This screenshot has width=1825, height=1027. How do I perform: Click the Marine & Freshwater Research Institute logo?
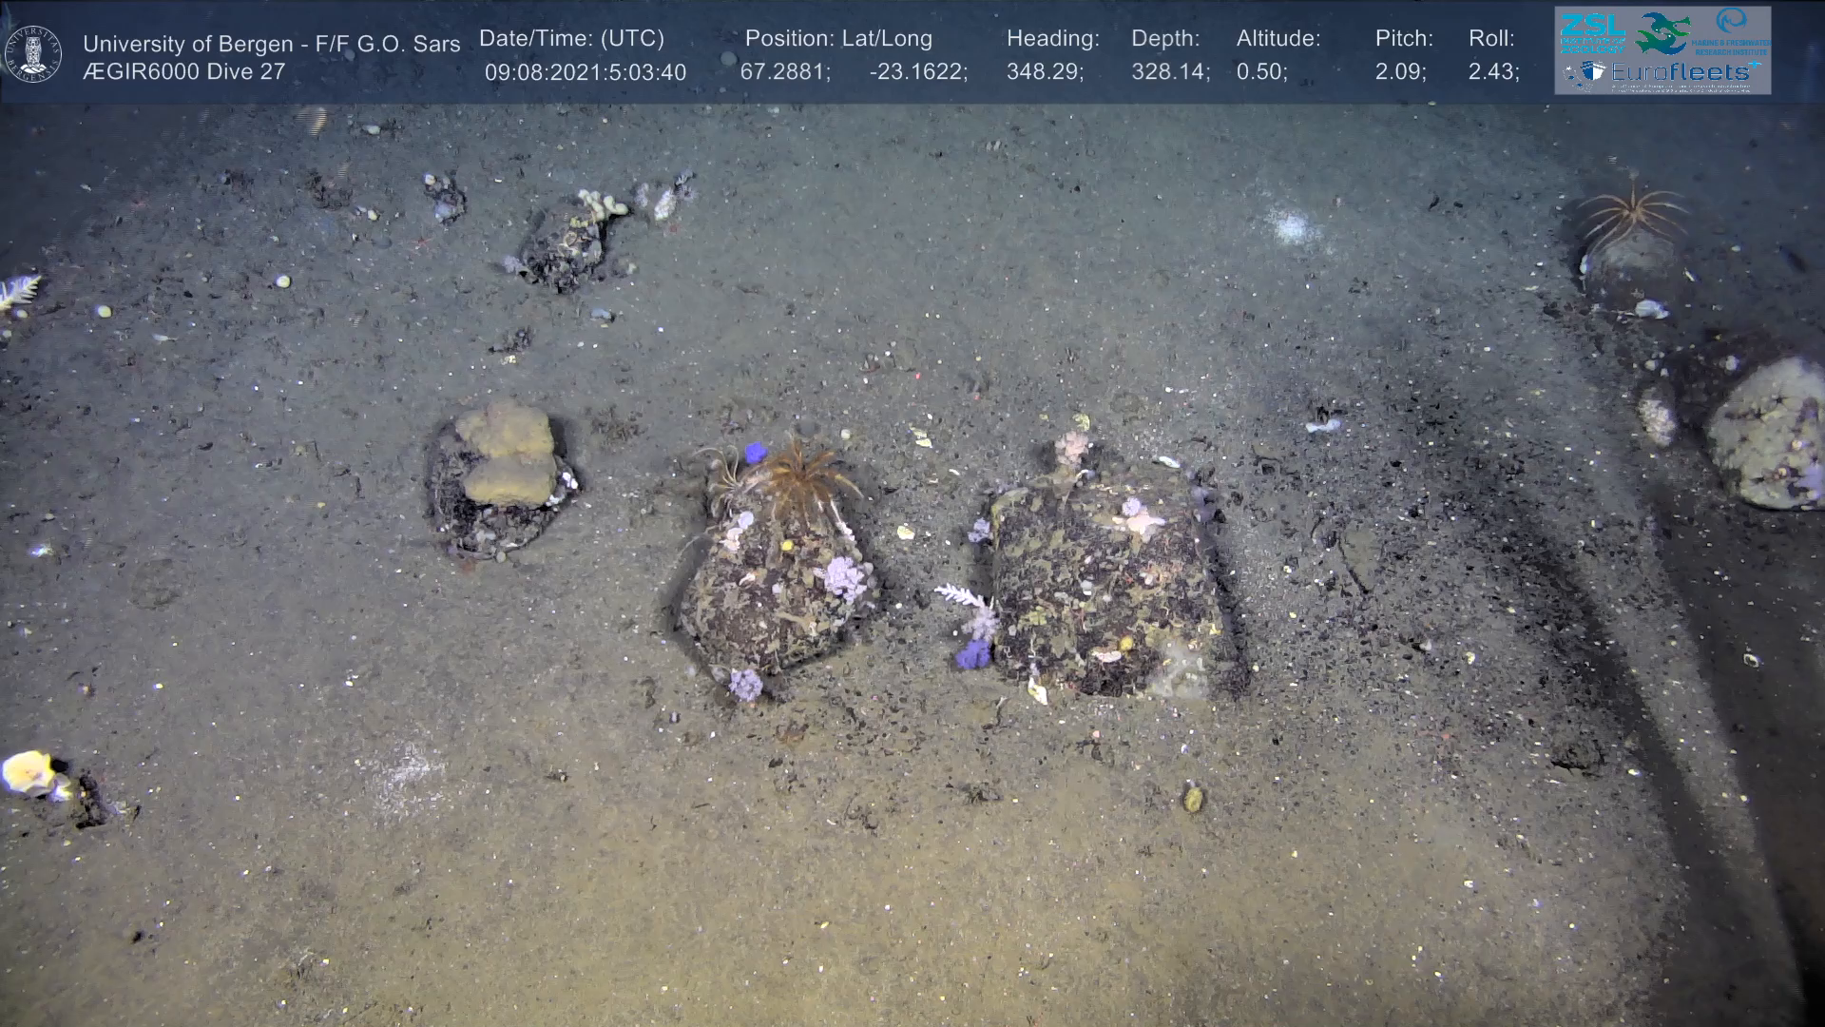1732,31
